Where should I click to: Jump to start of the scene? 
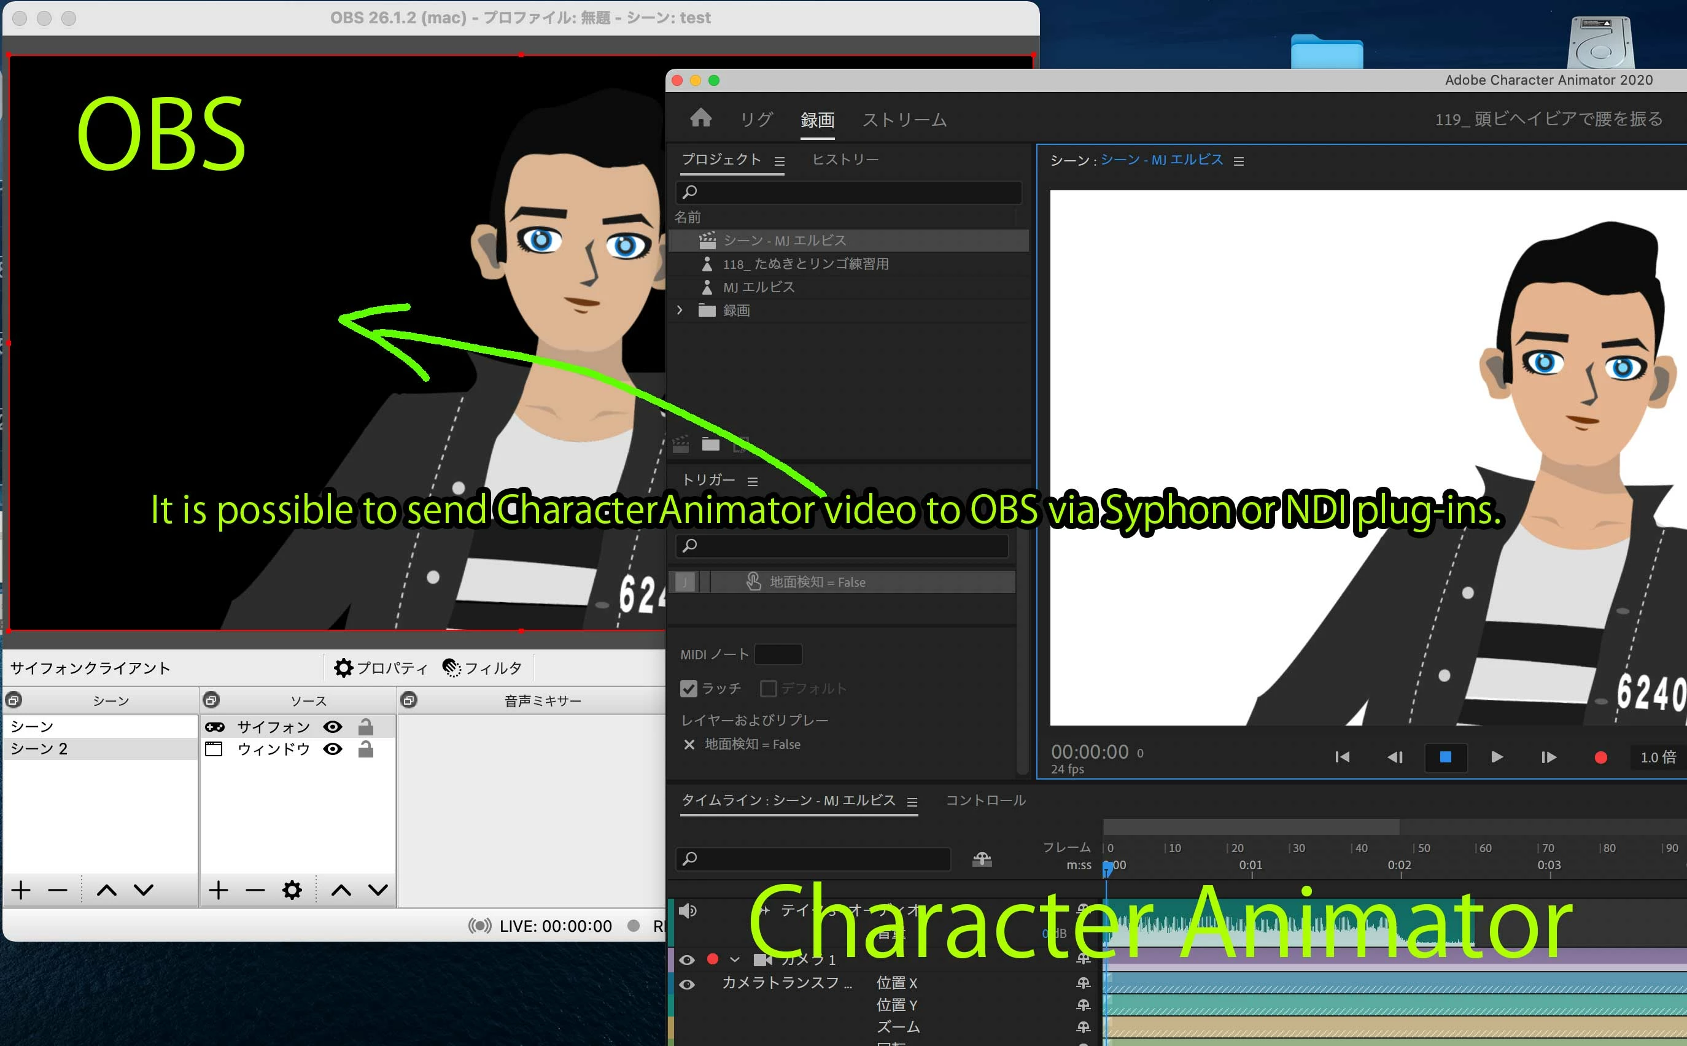coord(1342,757)
